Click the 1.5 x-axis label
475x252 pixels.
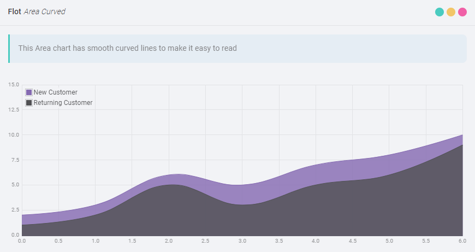(132, 241)
